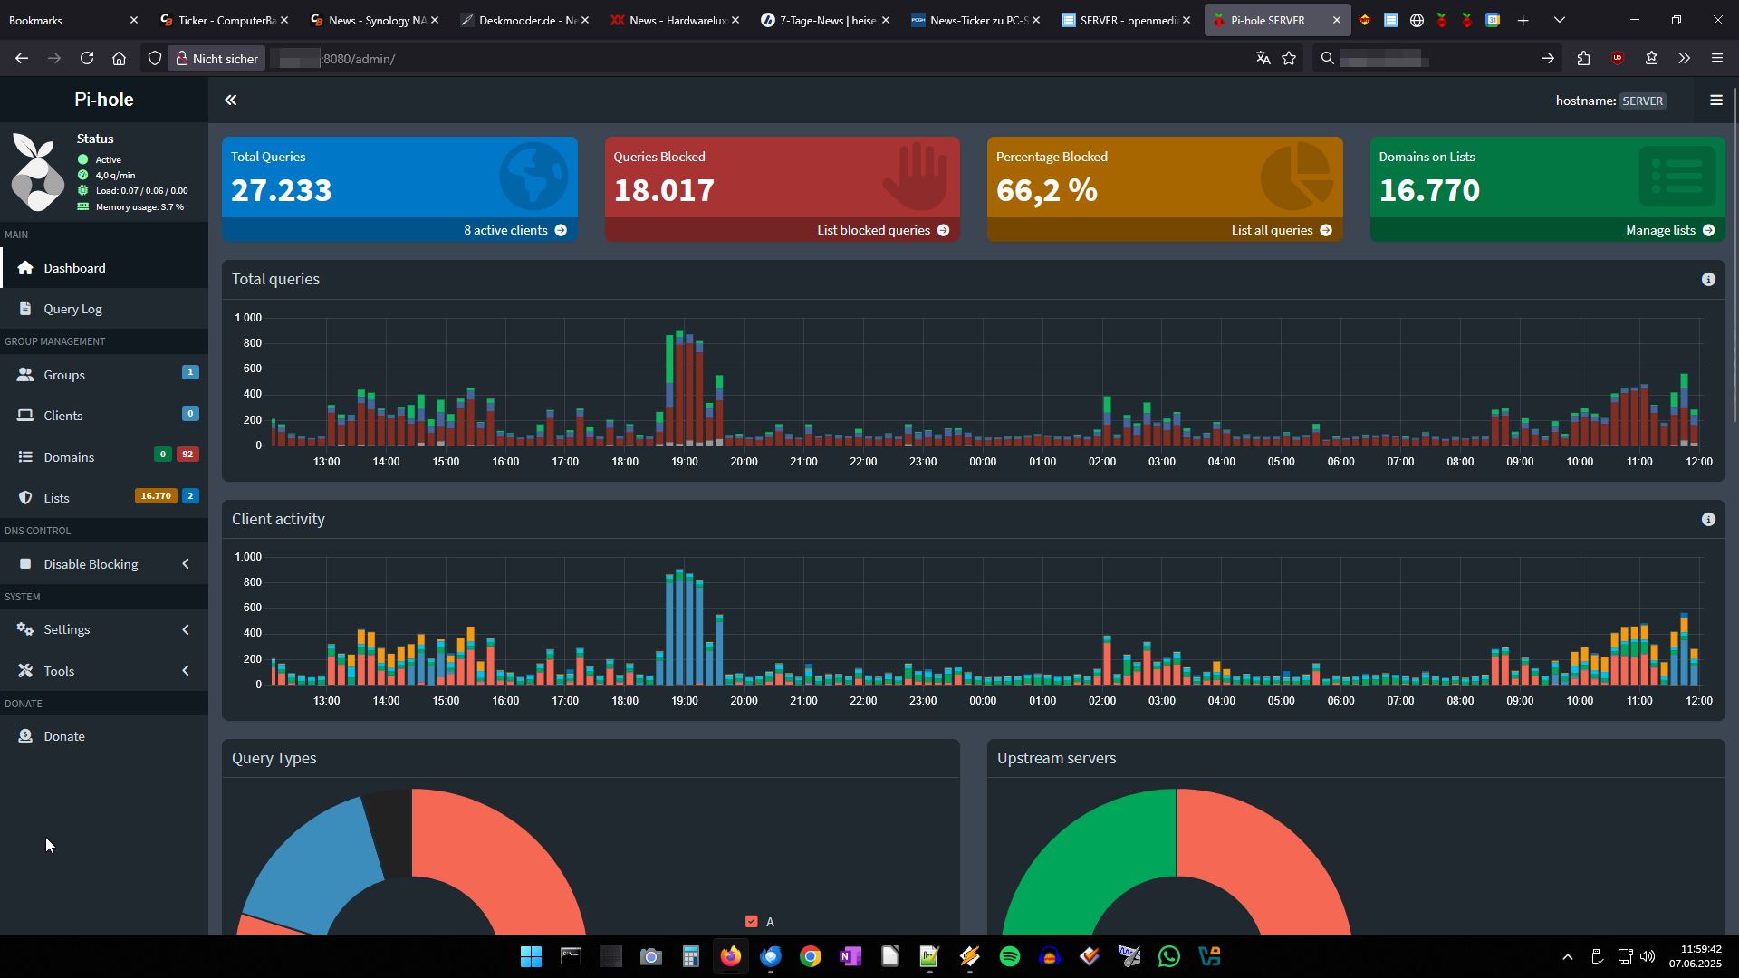This screenshot has width=1739, height=978.
Task: Open Lists page in sidebar
Action: pos(56,498)
